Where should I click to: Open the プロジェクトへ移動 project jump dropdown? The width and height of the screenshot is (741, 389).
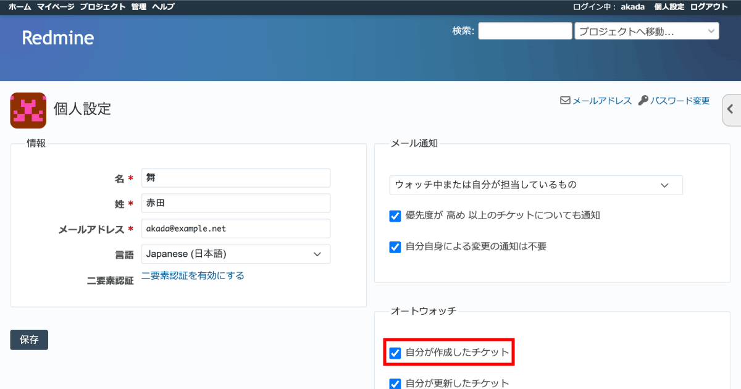(x=646, y=31)
